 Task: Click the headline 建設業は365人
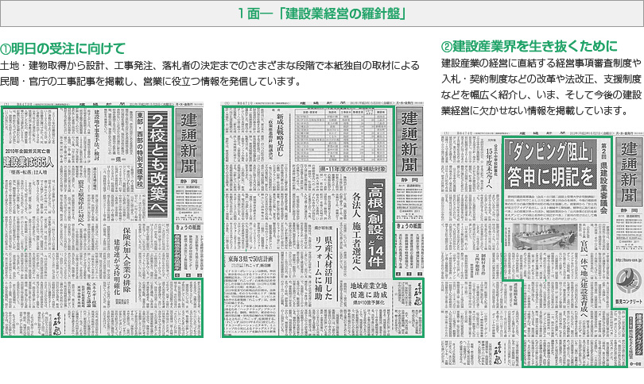(29, 162)
